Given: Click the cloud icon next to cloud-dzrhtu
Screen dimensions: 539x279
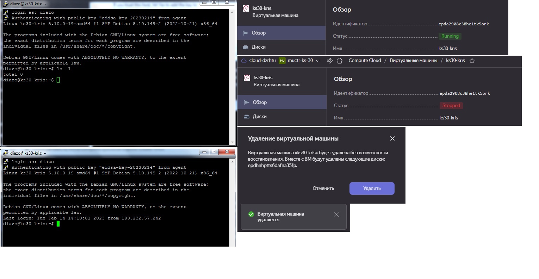Looking at the screenshot, I should click(243, 61).
